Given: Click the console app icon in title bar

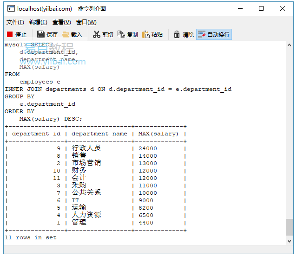Looking at the screenshot, I should click(10, 8).
